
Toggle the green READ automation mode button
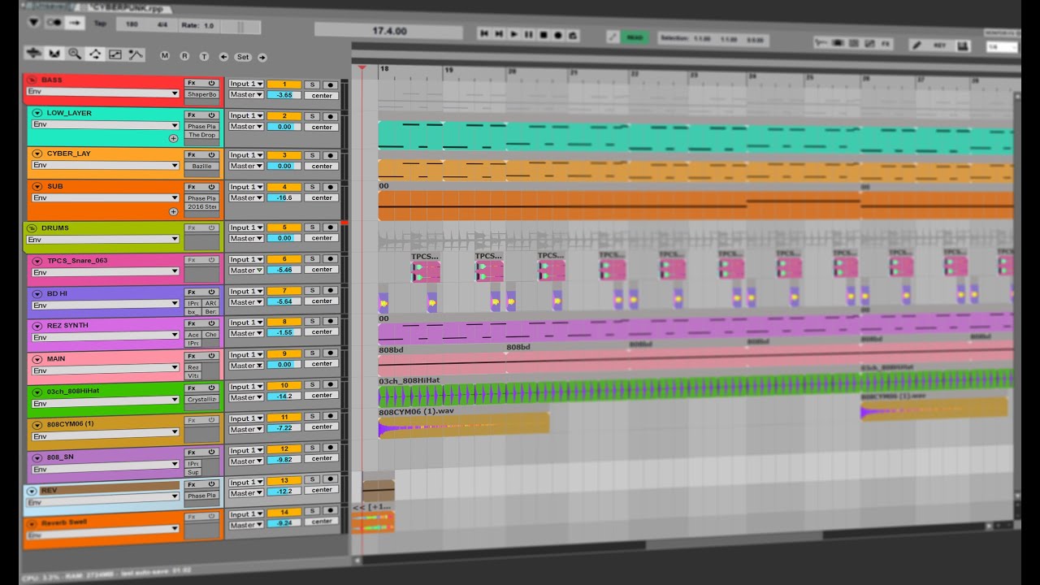(x=635, y=37)
